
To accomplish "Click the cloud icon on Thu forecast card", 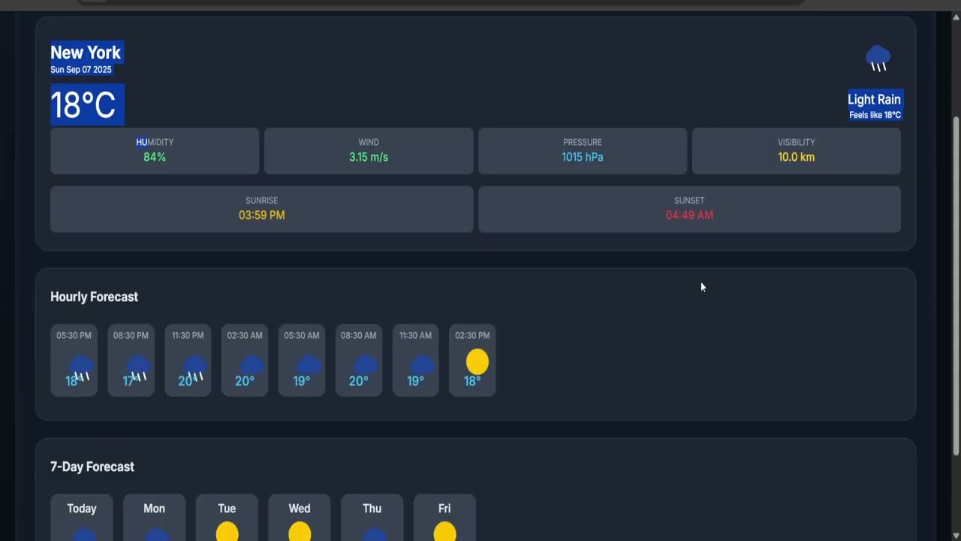I will pos(375,534).
